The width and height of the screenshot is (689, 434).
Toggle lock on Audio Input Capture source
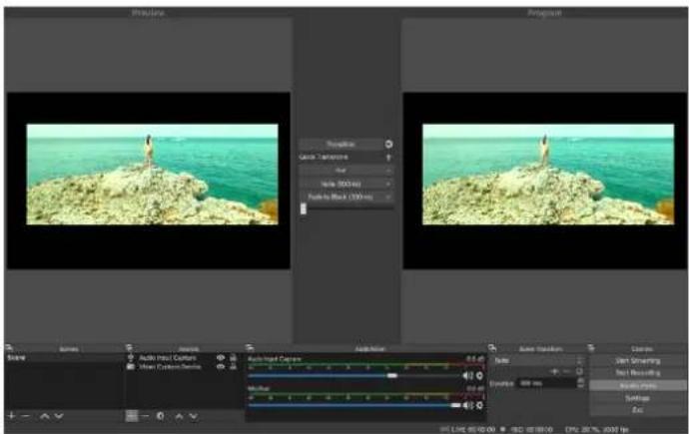[234, 358]
